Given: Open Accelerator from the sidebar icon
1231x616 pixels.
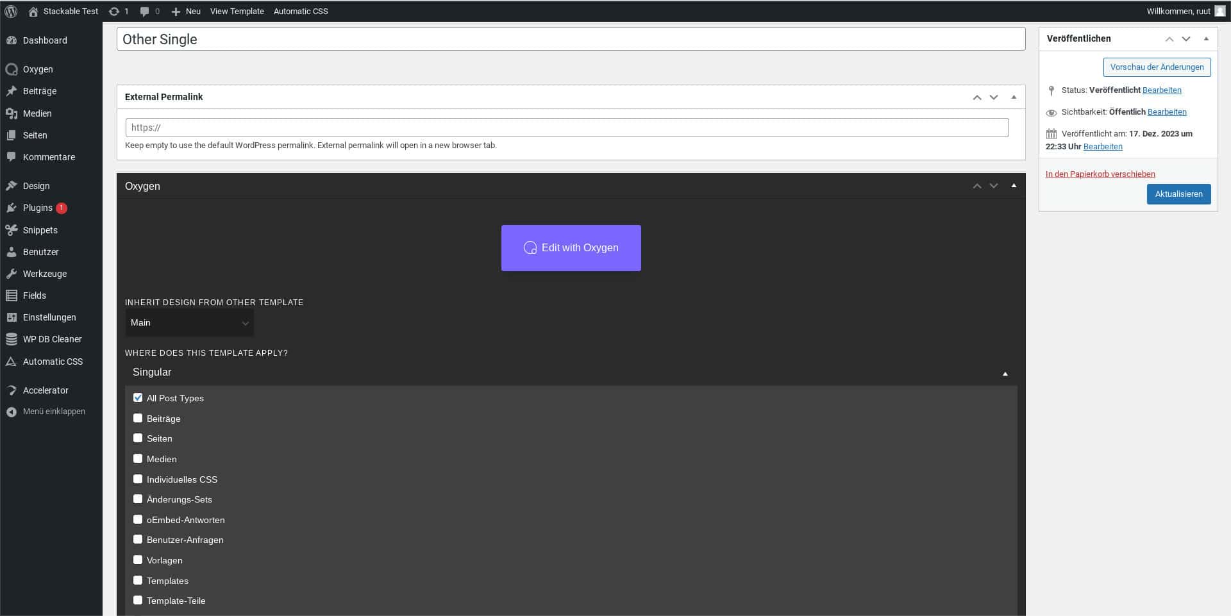Looking at the screenshot, I should [12, 390].
